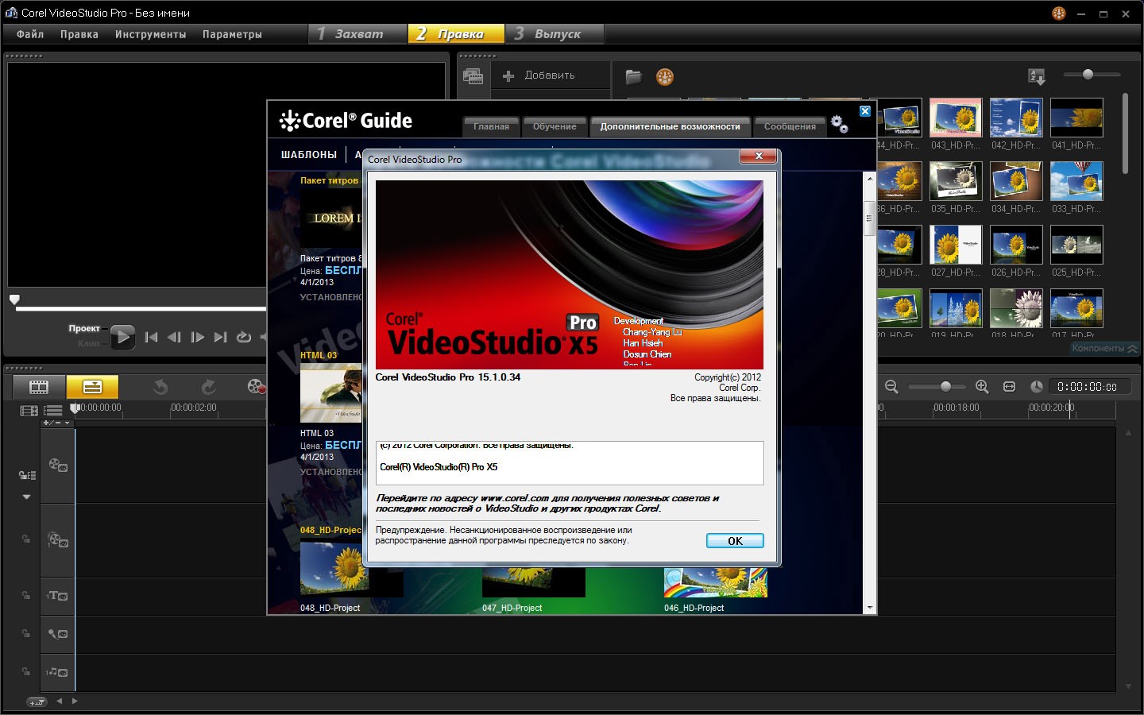Open the record/capture option icon
1144x715 pixels.
click(x=256, y=387)
